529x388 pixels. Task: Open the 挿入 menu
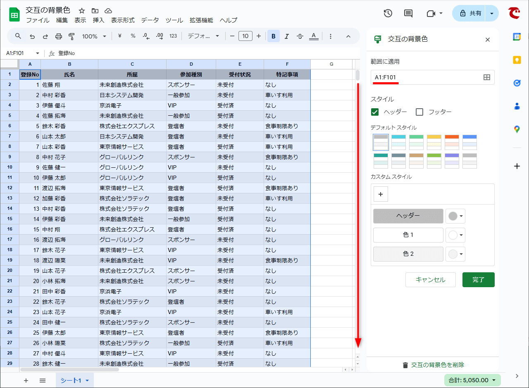point(99,20)
